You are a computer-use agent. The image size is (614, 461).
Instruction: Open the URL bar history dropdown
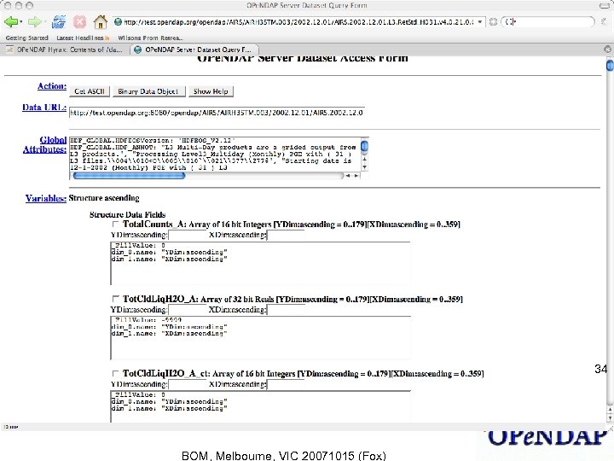[x=479, y=22]
